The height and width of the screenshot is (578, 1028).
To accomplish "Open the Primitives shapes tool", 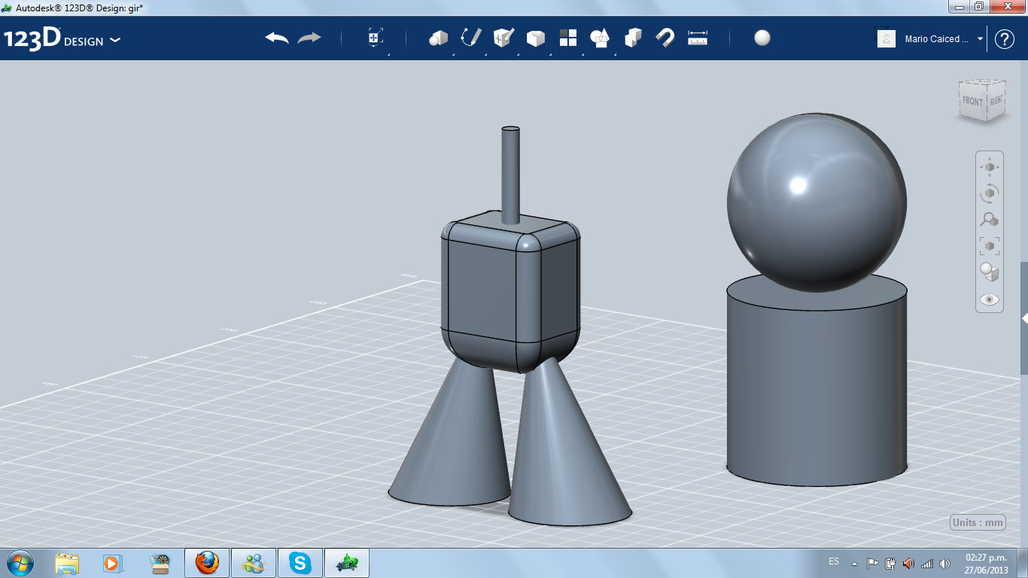I will pyautogui.click(x=438, y=38).
